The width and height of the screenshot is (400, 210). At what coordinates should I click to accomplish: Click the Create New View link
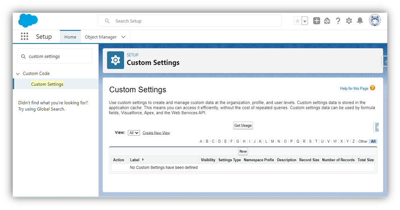156,133
